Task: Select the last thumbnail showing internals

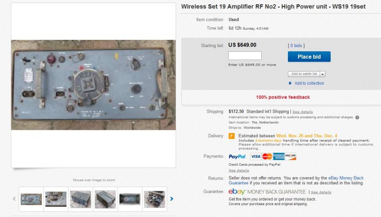Action: point(155,199)
